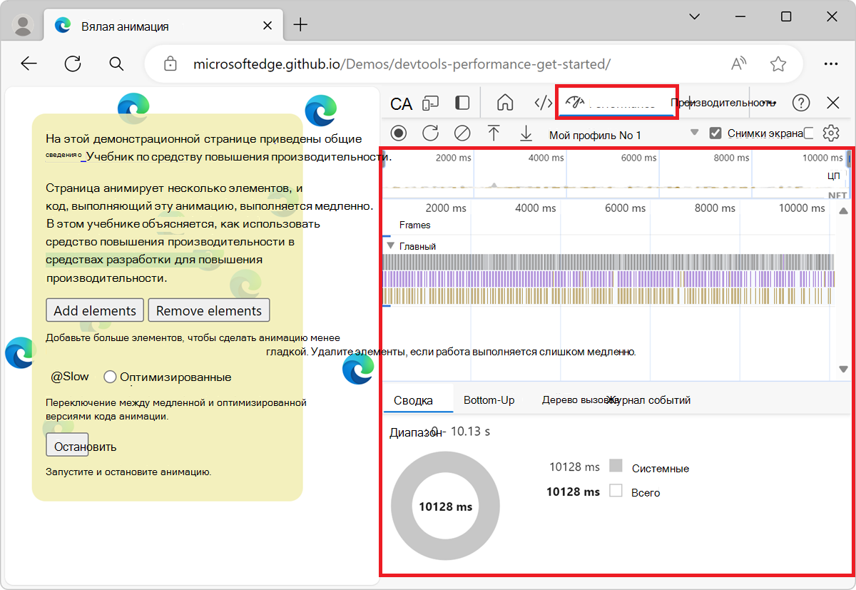Click the 8000 ms mark in flame chart ruler
This screenshot has width=856, height=590.
coord(715,208)
